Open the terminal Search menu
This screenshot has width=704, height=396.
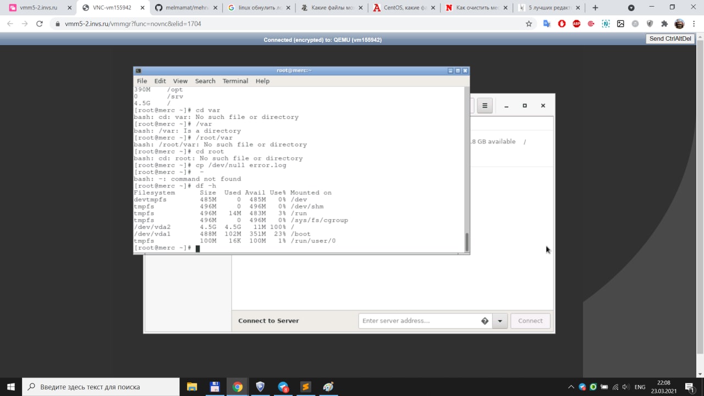(205, 81)
